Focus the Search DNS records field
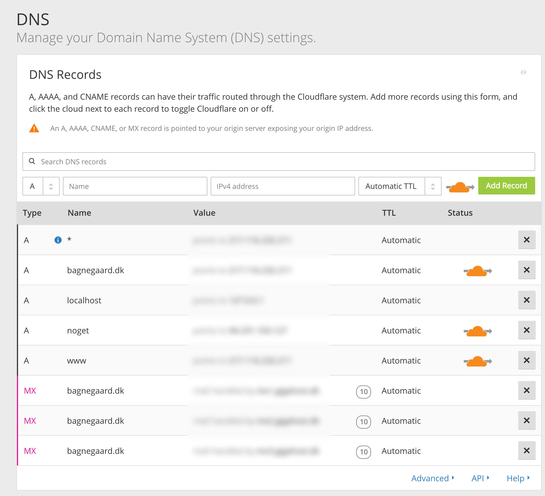The width and height of the screenshot is (545, 496). 279,162
